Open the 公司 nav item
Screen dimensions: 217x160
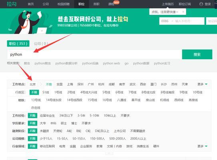46,4
